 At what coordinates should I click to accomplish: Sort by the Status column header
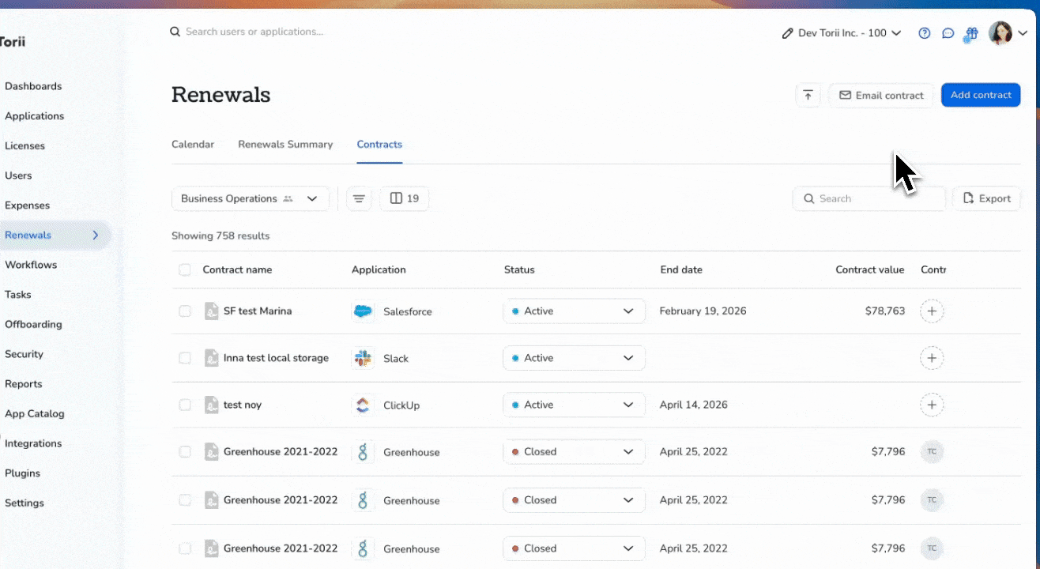519,269
